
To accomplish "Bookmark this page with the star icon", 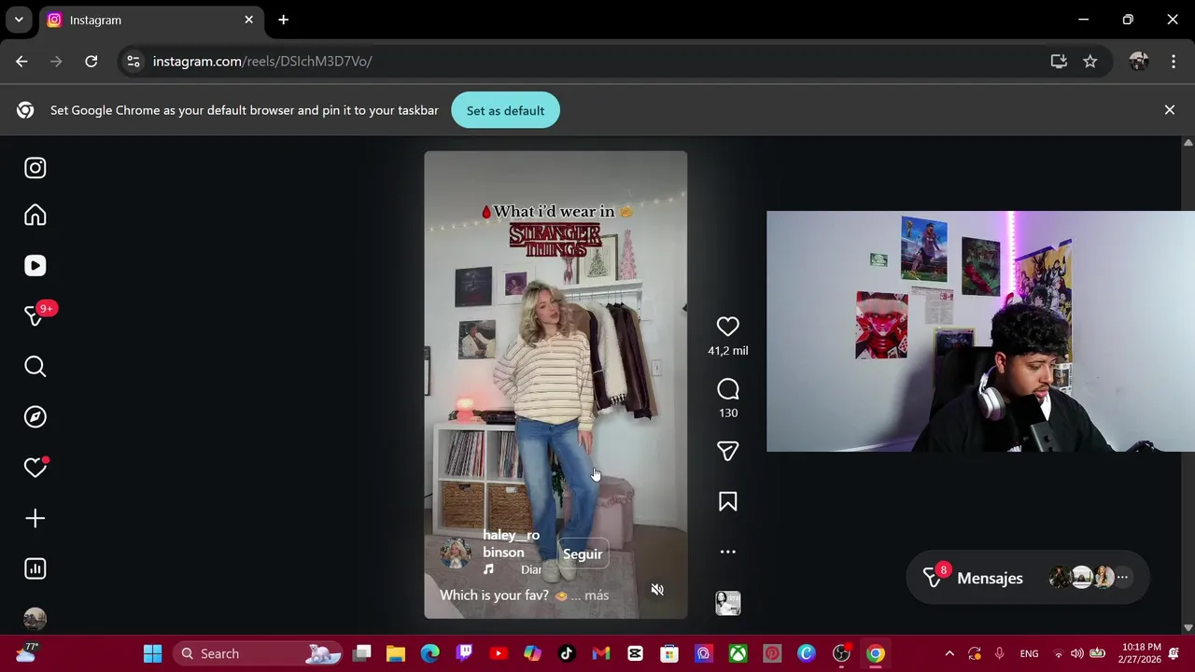I will pyautogui.click(x=1090, y=61).
